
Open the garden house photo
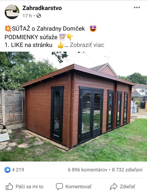point(73,106)
